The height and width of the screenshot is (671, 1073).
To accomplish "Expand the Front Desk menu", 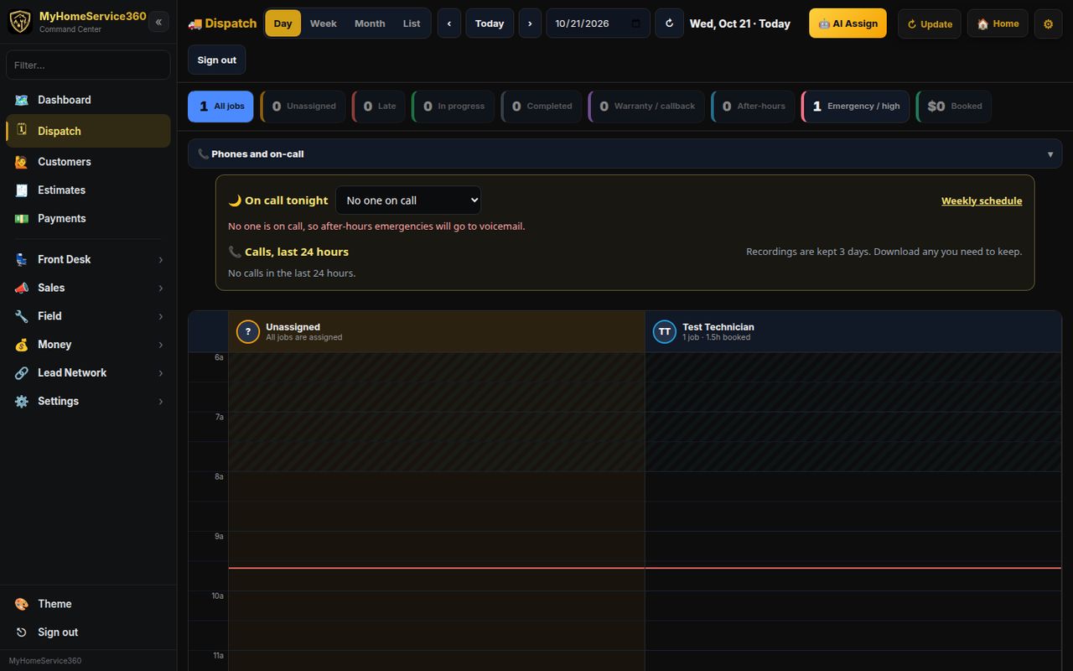I will (x=88, y=260).
